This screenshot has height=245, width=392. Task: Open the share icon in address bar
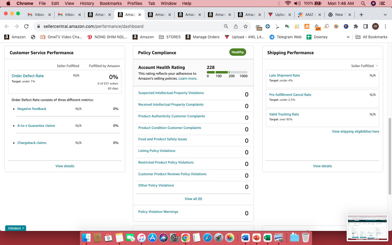click(x=236, y=26)
